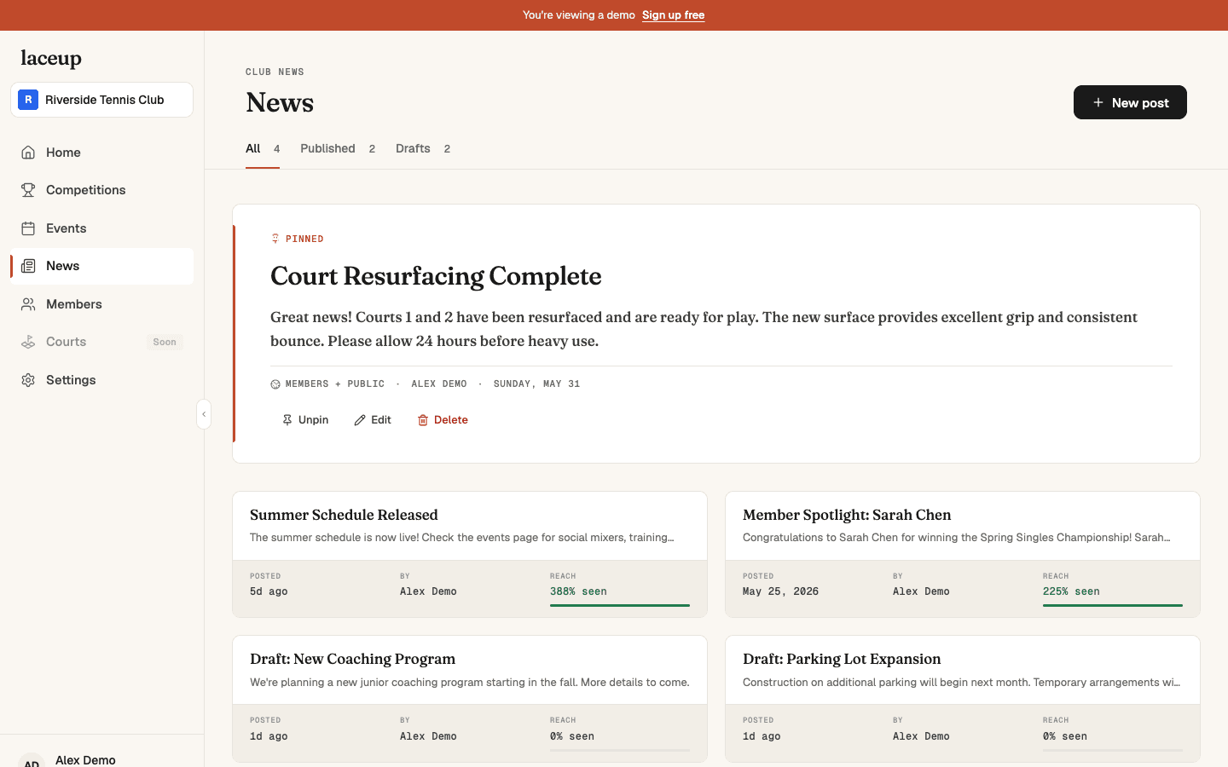This screenshot has width=1228, height=767.
Task: Click the Summer Schedule excerpt text
Action: coord(462,538)
